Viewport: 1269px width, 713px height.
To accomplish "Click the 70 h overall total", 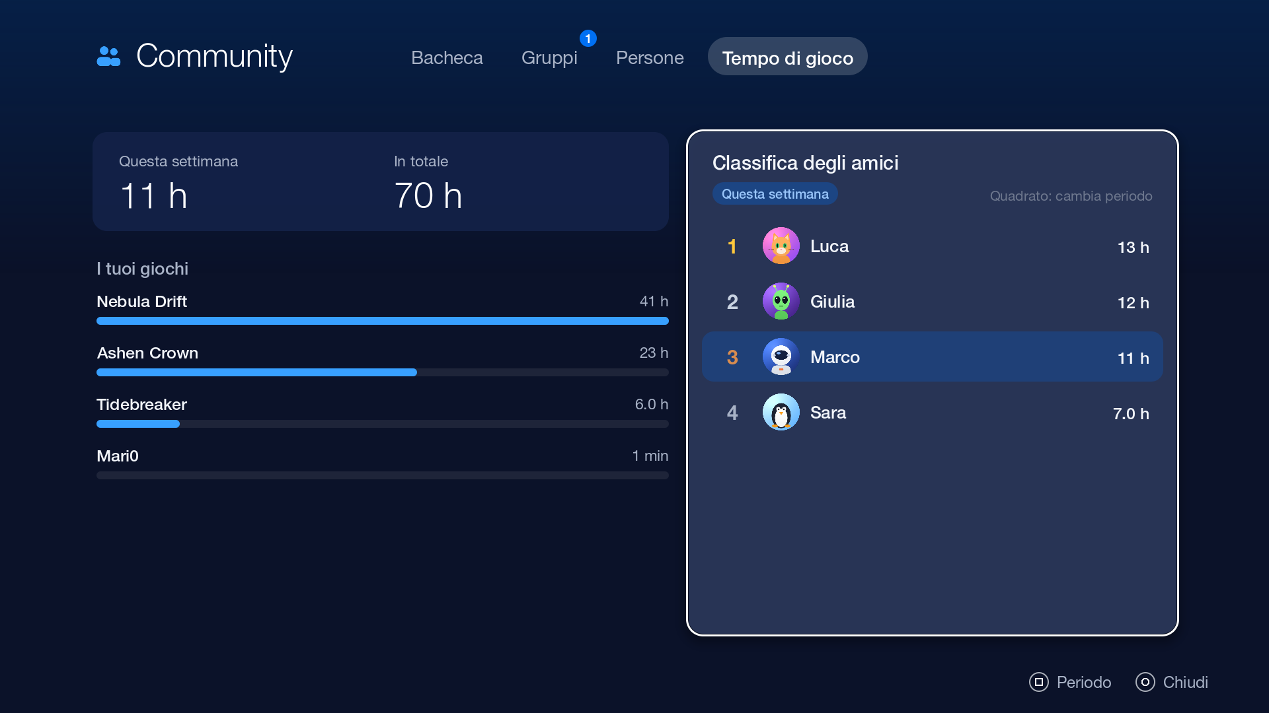I will coord(428,196).
